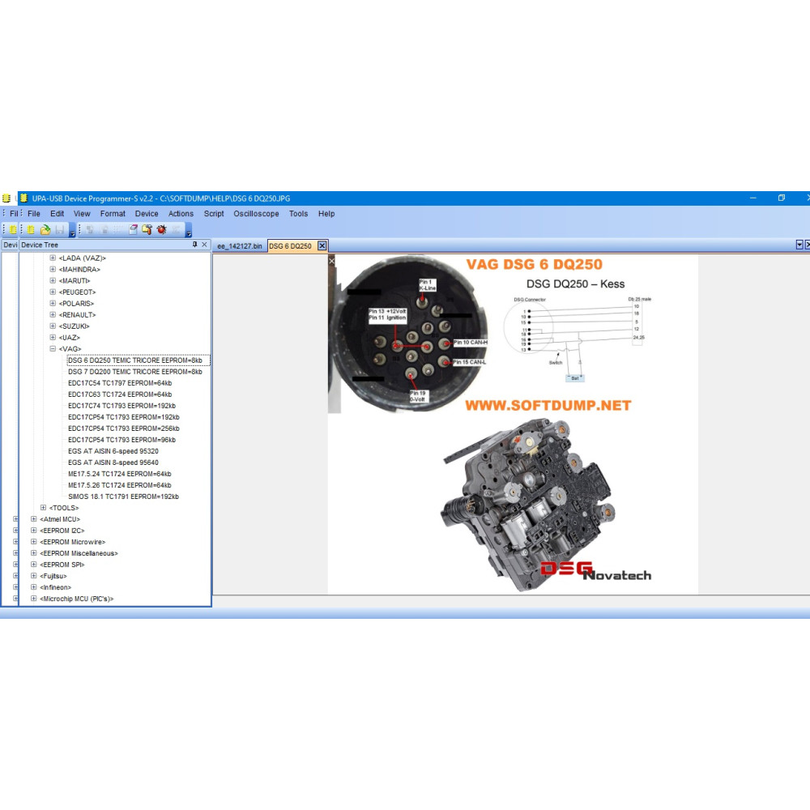This screenshot has width=810, height=810.
Task: Expand the Infineon node
Action: tap(33, 587)
